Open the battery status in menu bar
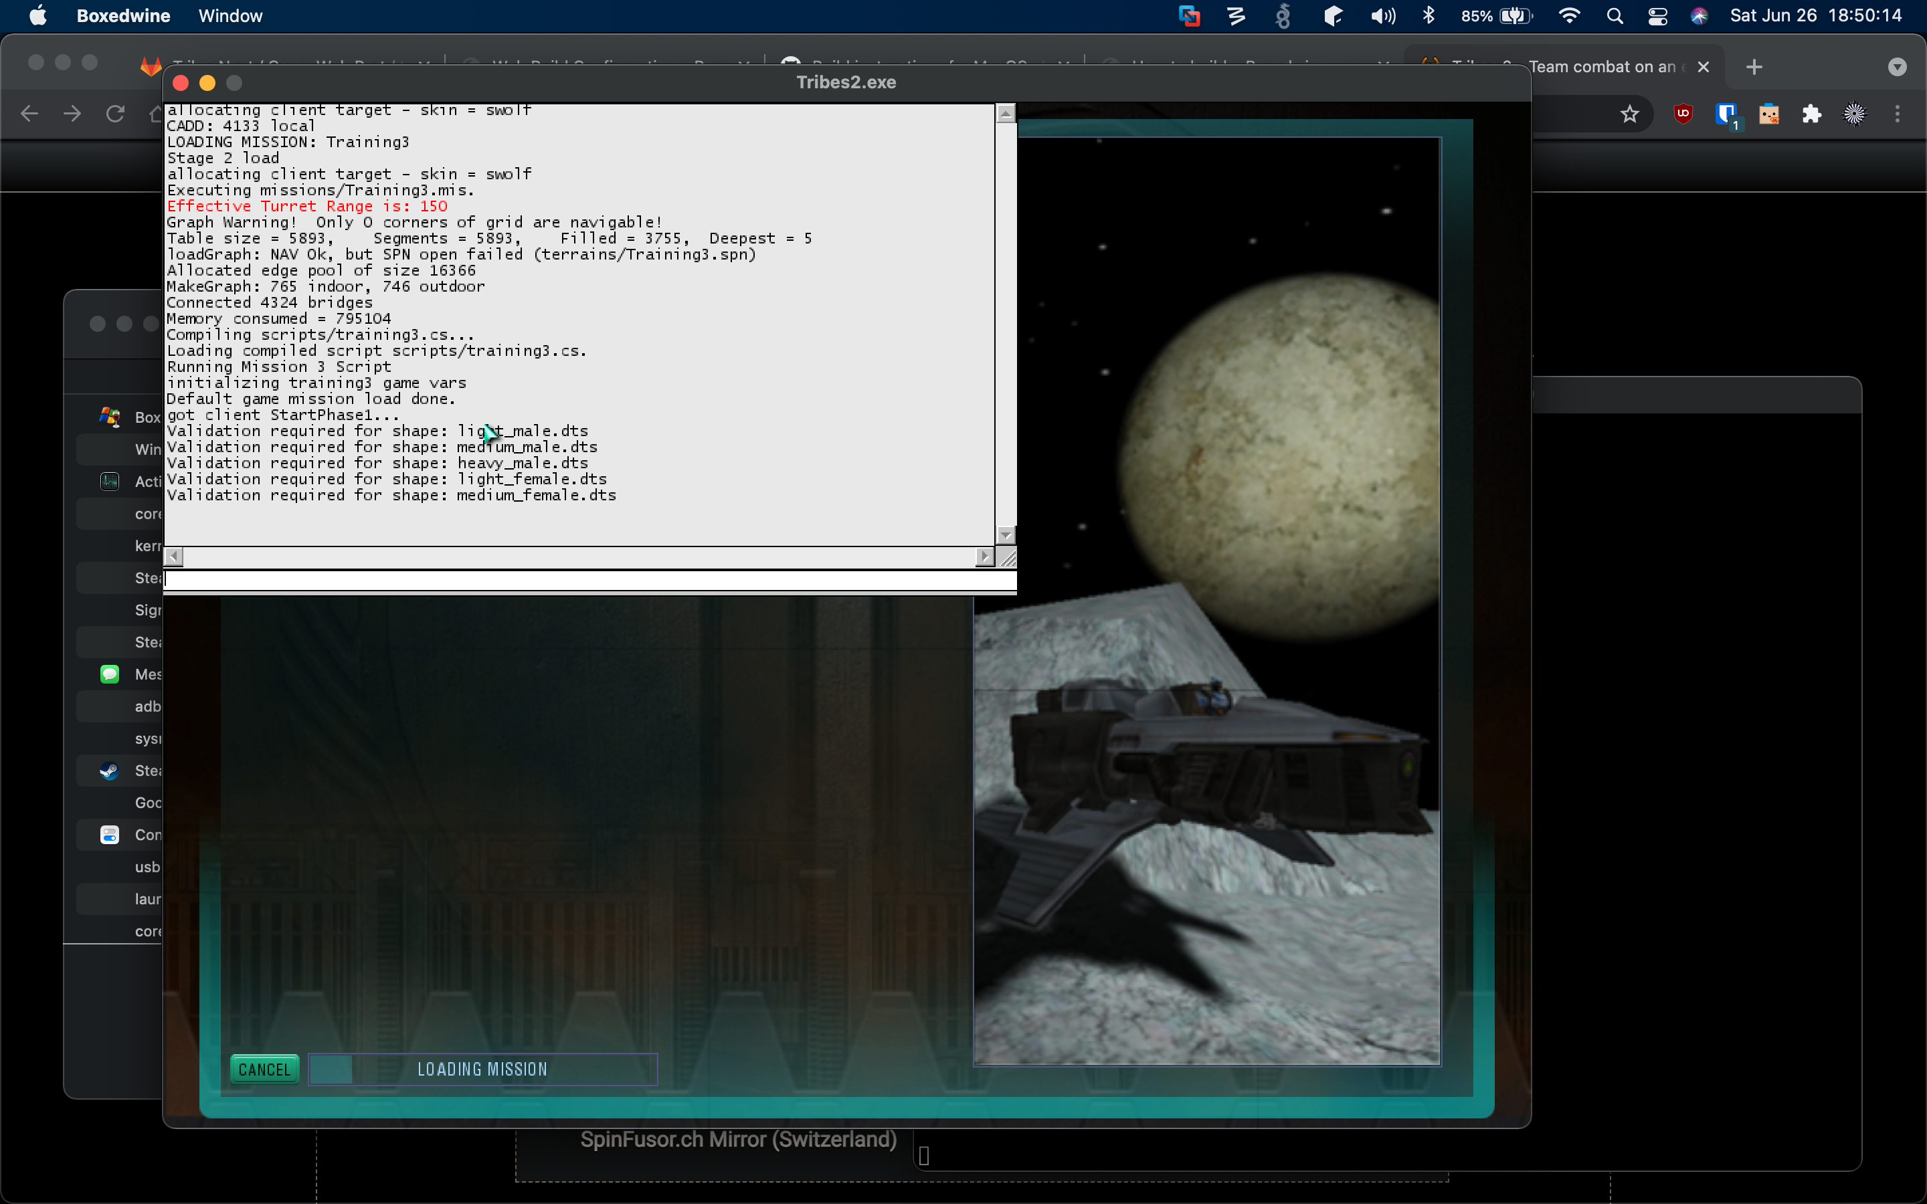 coord(1496,16)
